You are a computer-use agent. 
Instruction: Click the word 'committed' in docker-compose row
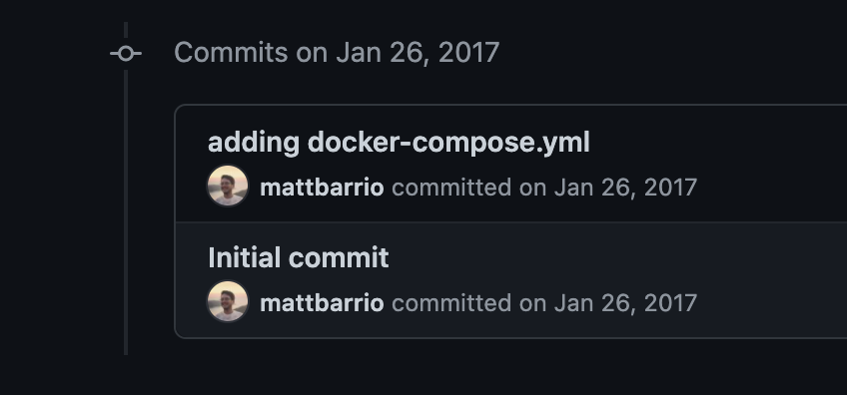[451, 188]
